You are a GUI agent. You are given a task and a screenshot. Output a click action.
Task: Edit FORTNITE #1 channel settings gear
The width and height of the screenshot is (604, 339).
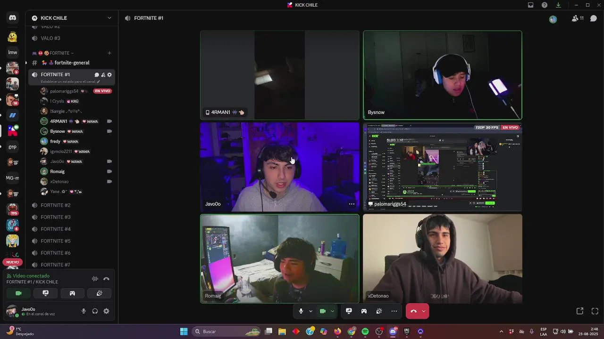click(109, 75)
